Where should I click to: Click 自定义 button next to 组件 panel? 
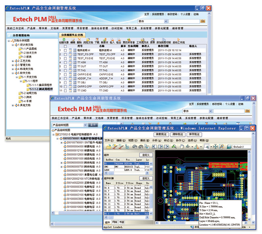pos(146,155)
